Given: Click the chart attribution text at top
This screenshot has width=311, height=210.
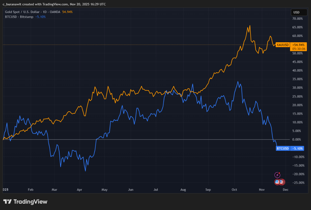Looking at the screenshot, I should point(54,4).
